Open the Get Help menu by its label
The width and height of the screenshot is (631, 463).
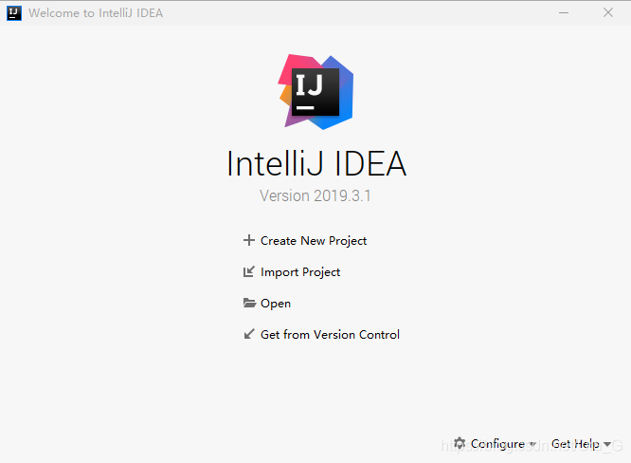tap(575, 444)
